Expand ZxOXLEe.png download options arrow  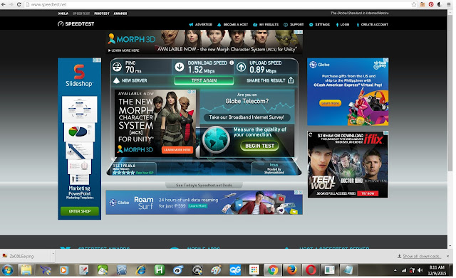click(x=53, y=254)
